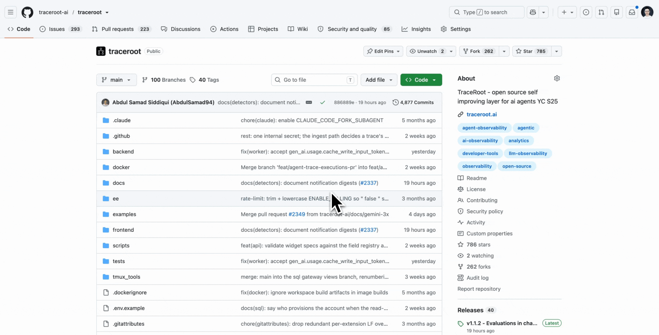This screenshot has height=335, width=659.
Task: Open the .env.example file
Action: (129, 308)
